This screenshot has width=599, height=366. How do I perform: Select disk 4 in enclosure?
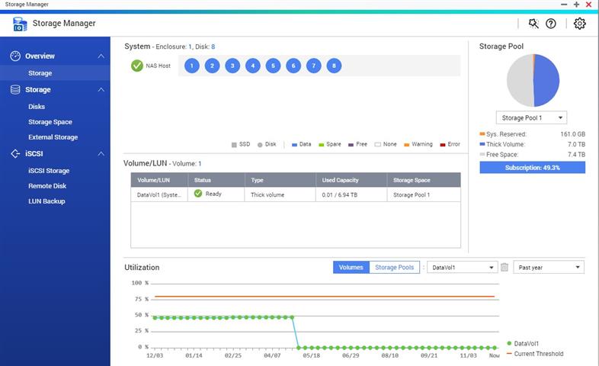[252, 66]
